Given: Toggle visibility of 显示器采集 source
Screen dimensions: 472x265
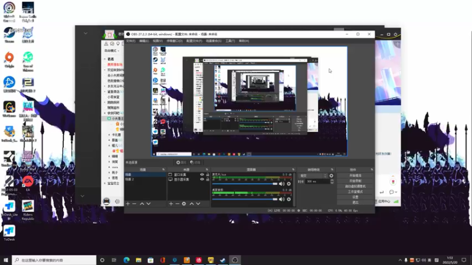Looking at the screenshot, I should pyautogui.click(x=202, y=180).
